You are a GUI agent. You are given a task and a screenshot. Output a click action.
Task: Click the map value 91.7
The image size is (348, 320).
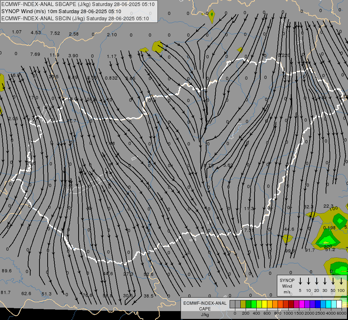point(310,250)
